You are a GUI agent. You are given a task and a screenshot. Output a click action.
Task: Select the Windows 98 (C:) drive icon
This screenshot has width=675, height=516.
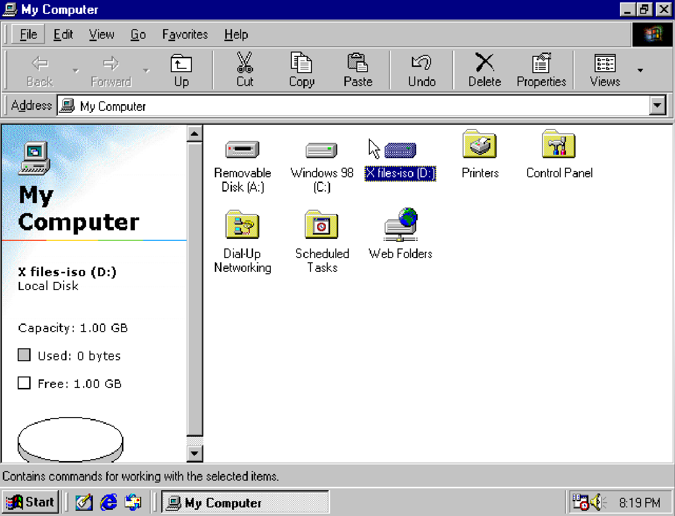point(321,150)
